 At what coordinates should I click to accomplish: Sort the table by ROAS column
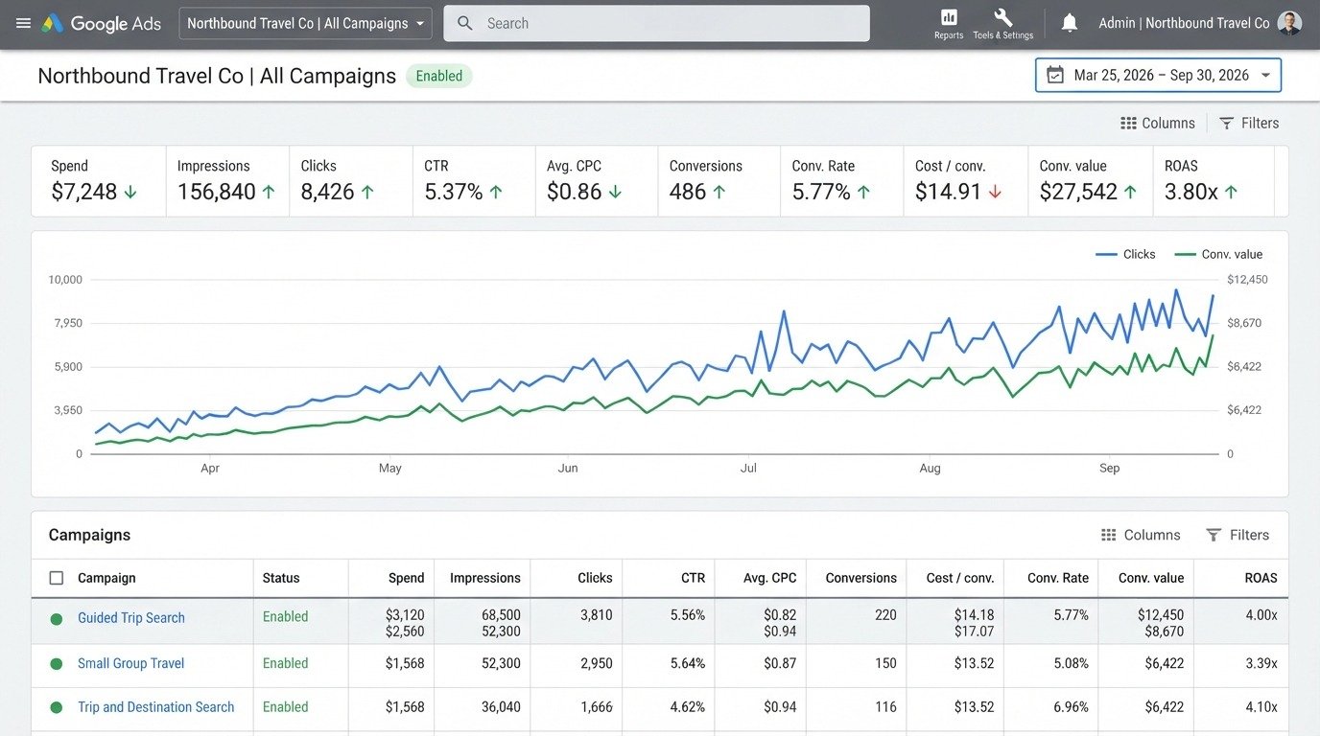pyautogui.click(x=1261, y=578)
